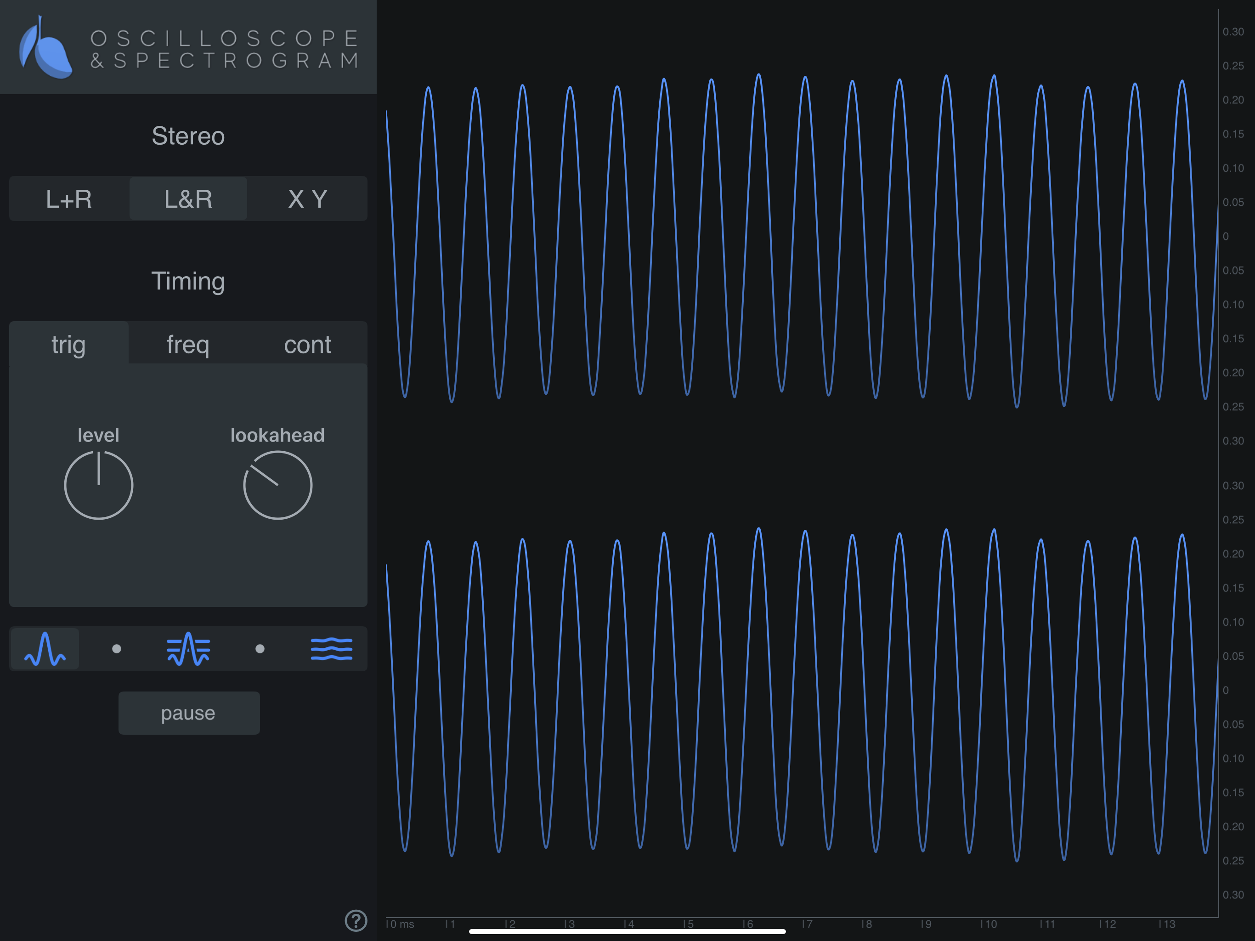Click the Oscilloscope & Spectrogram title text
1255x941 pixels.
click(225, 49)
